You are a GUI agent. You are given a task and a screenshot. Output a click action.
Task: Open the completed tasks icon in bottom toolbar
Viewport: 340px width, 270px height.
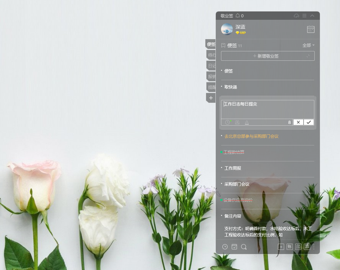tap(234, 247)
